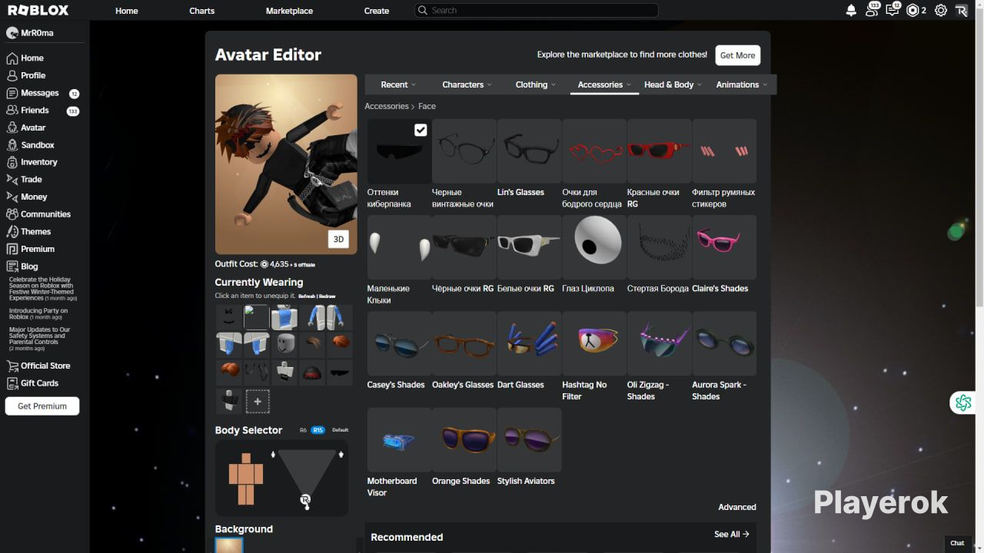Viewport: 984px width, 553px height.
Task: Select the background color swatch
Action: point(229,545)
